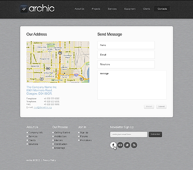Click the 'Newsletter Sign Up' heading

(122, 127)
